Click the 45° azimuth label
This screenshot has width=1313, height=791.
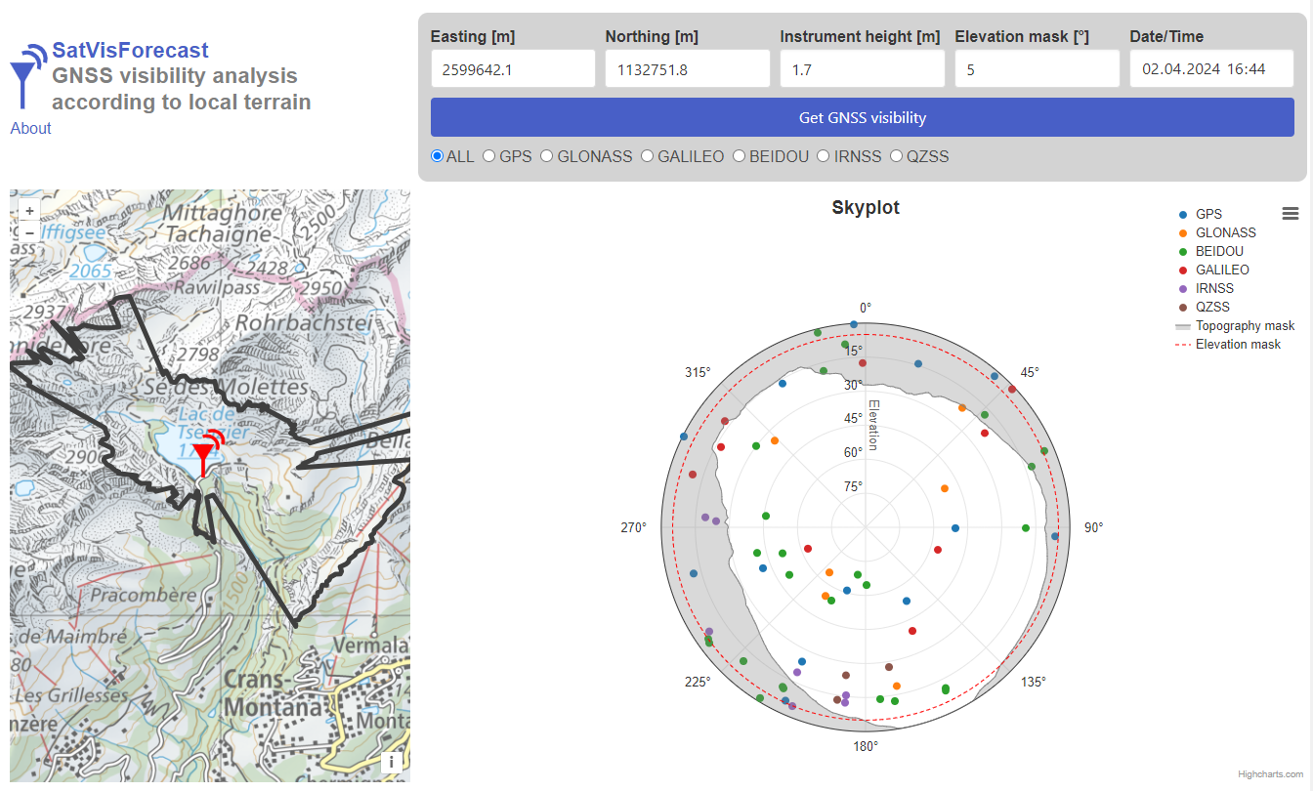pyautogui.click(x=1030, y=373)
